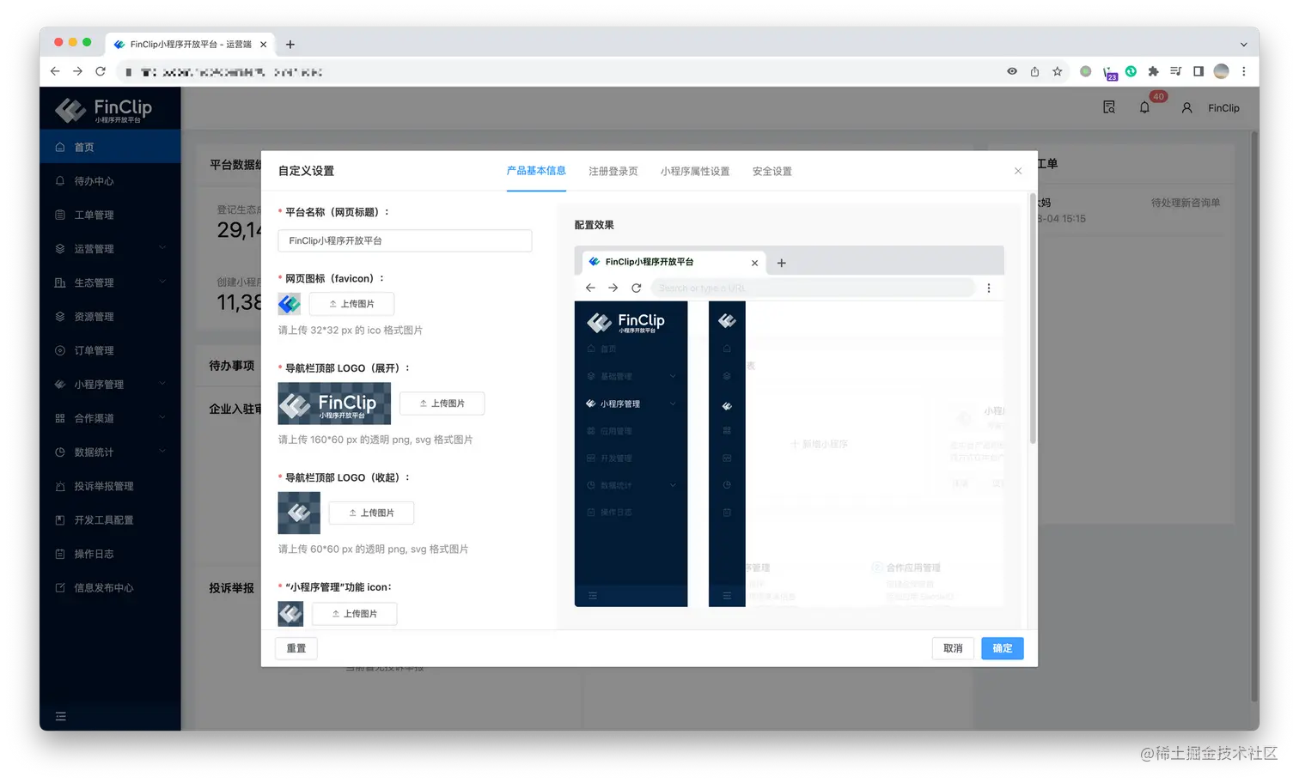Reload the browser page

pos(101,71)
